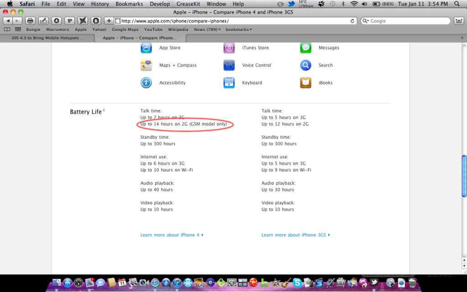Open the Macrumors bookmark
Image resolution: width=467 pixels, height=292 pixels.
click(57, 30)
